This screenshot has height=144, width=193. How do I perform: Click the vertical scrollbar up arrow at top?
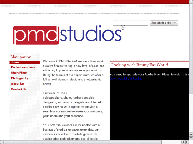[x=191, y=2]
